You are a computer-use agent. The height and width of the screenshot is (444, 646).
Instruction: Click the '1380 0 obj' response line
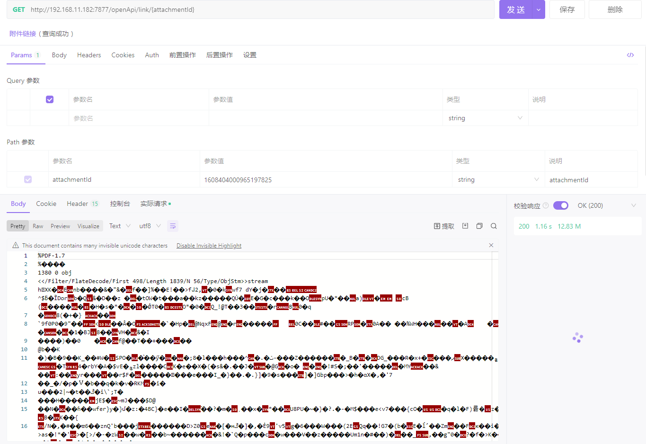tap(55, 273)
